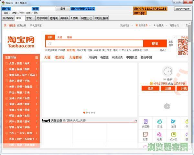The width and height of the screenshot is (194, 155).
Task: Switch to the 阿里巴巴 tab
Action: pos(87,18)
